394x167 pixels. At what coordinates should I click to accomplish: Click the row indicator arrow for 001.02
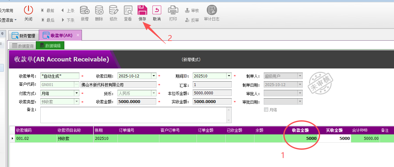12,139
